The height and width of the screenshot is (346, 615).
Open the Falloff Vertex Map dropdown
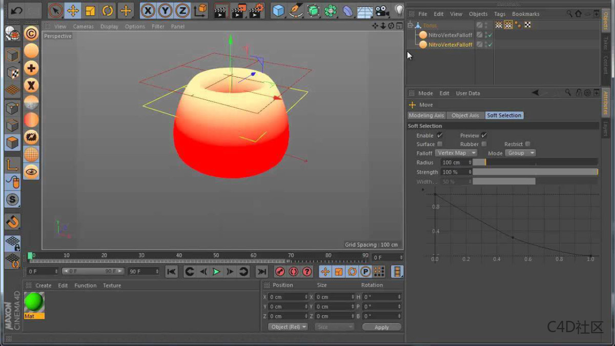(456, 153)
